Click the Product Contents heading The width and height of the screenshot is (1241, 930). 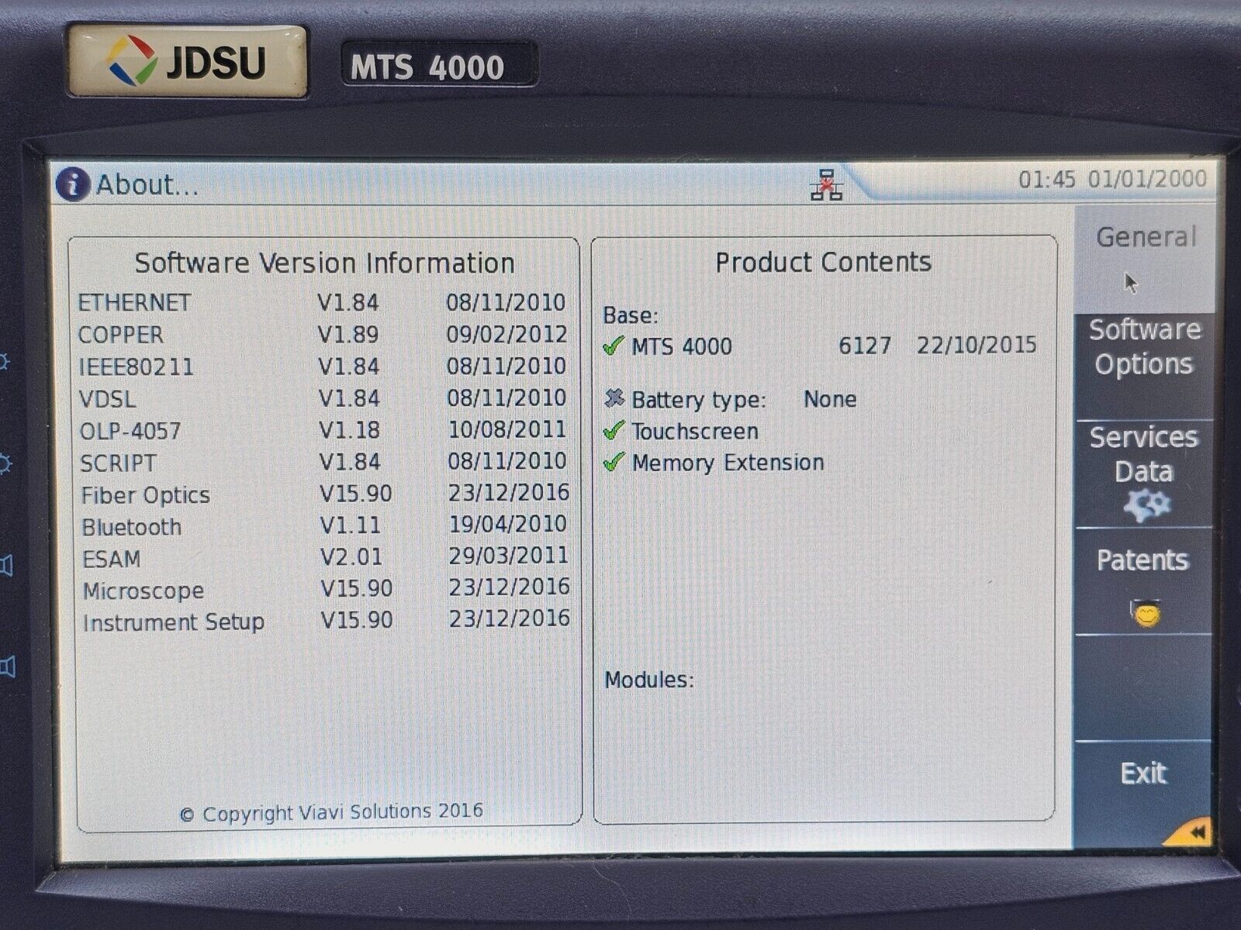(823, 262)
